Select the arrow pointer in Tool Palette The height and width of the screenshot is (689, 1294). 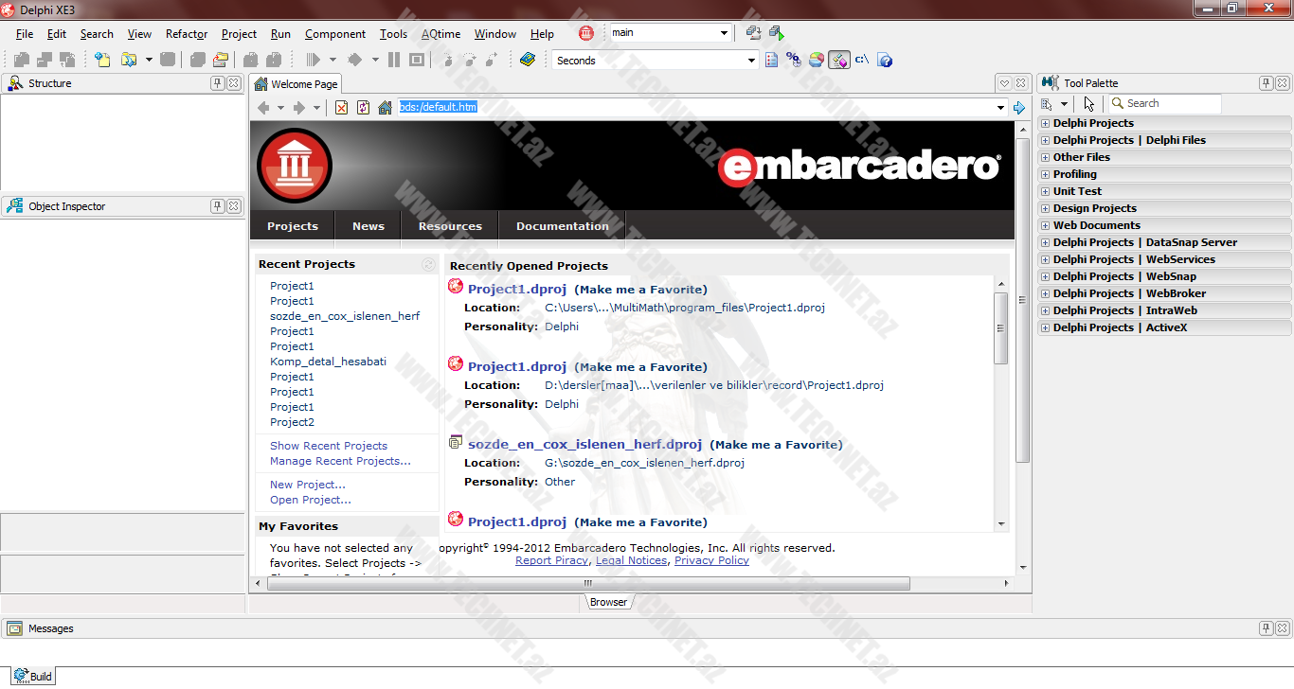click(1089, 104)
